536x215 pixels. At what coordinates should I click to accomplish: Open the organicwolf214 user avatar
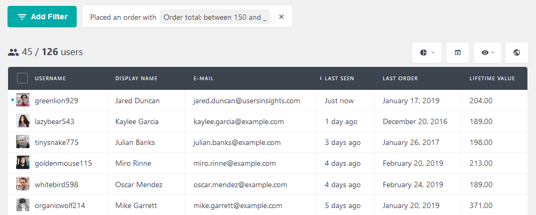23,205
